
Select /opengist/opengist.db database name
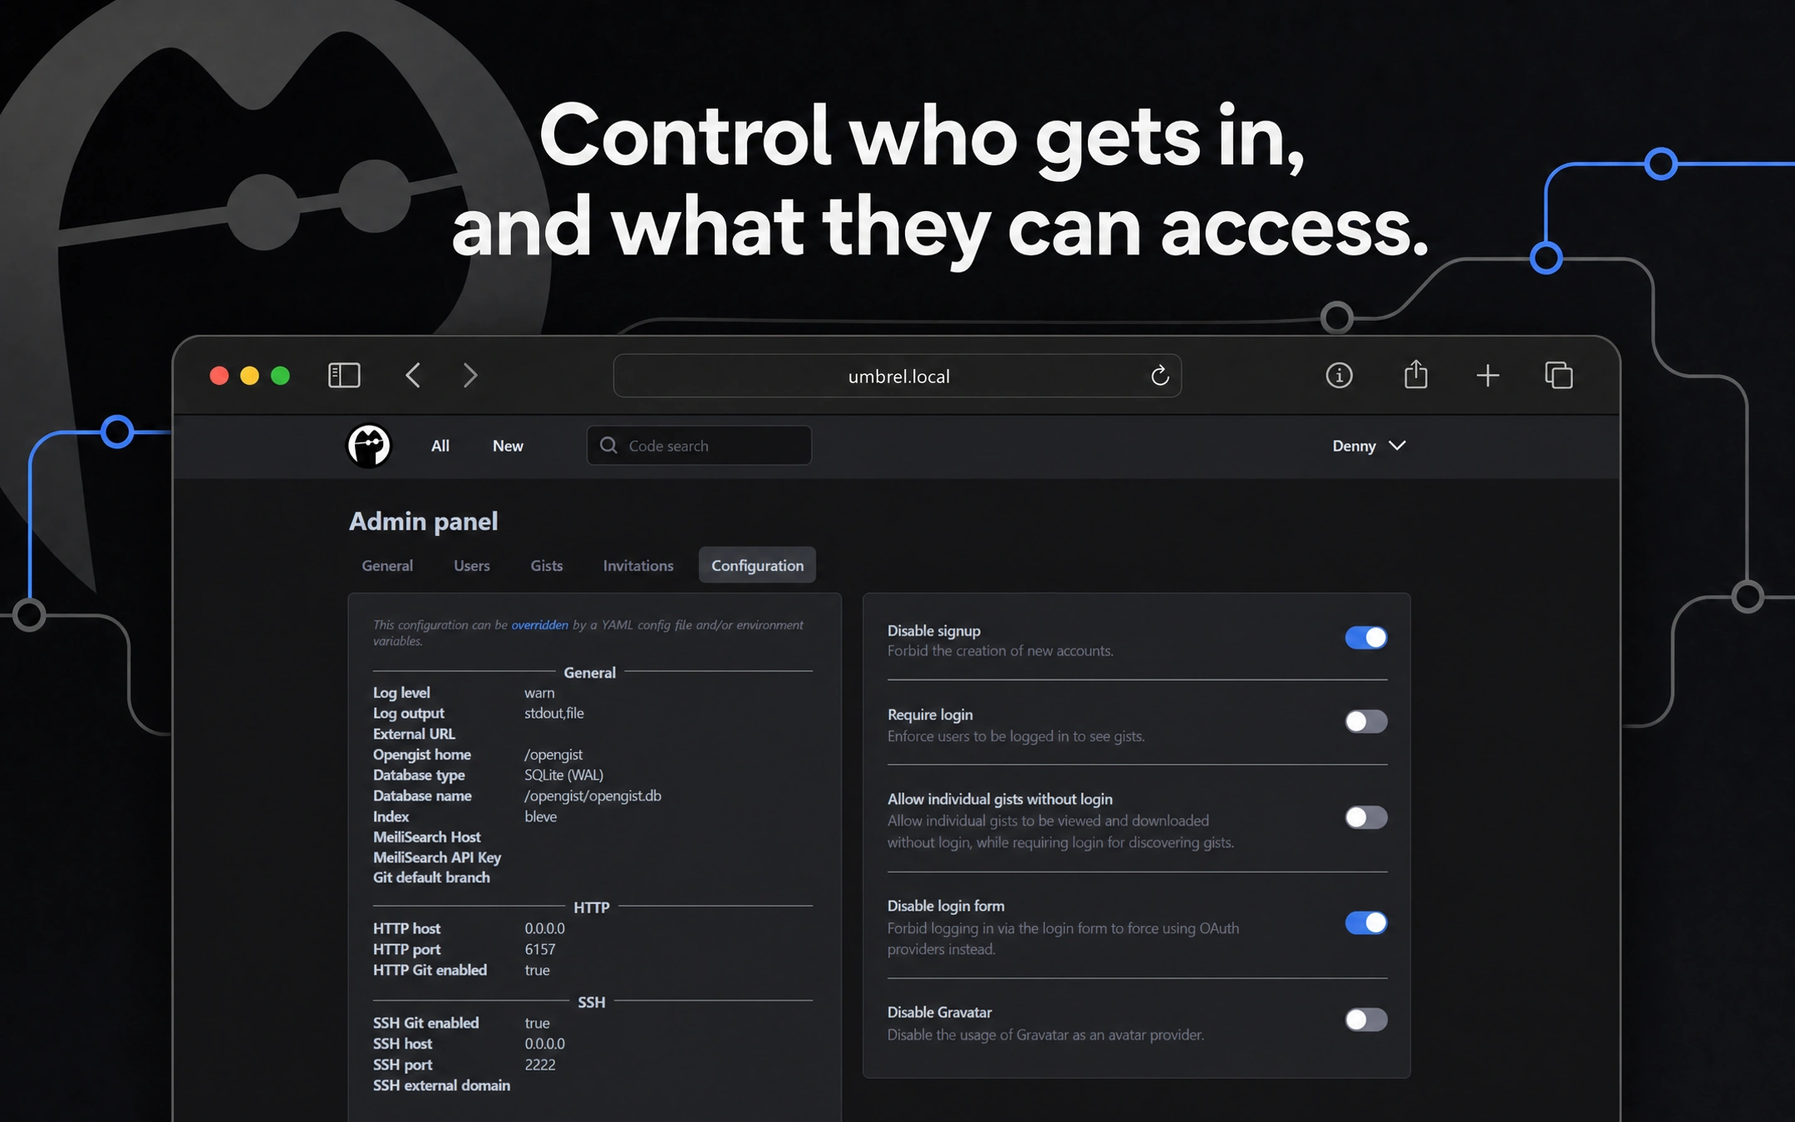tap(593, 795)
